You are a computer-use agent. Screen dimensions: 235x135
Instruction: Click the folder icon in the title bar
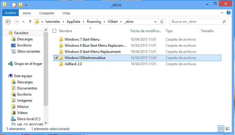(4, 5)
